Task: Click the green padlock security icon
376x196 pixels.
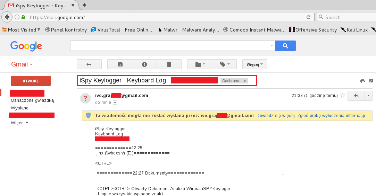Action: click(23, 17)
